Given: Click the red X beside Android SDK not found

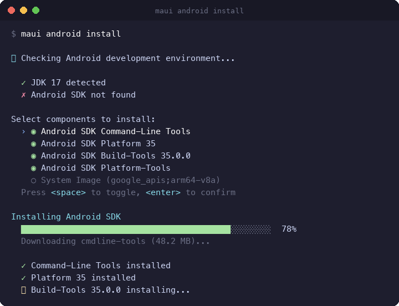Looking at the screenshot, I should click(23, 95).
